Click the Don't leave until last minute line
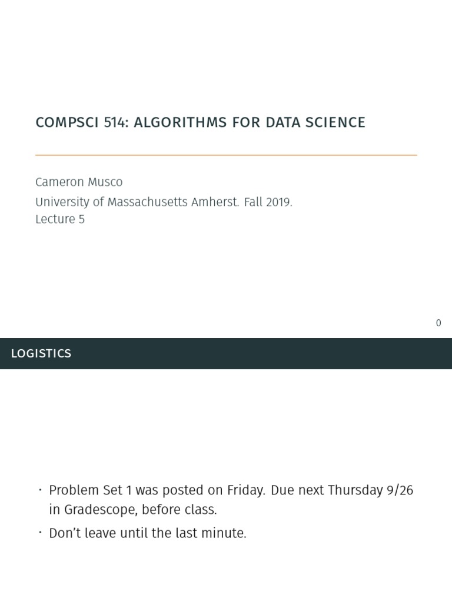 (x=147, y=533)
